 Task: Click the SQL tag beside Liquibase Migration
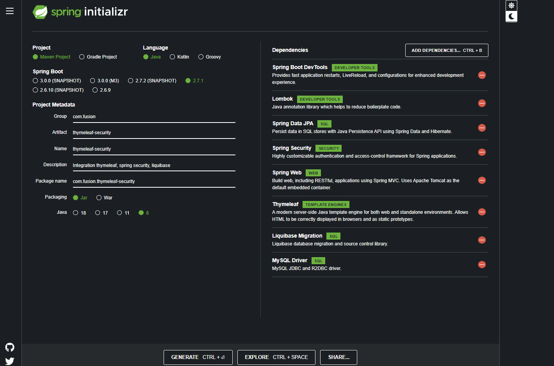pos(333,236)
